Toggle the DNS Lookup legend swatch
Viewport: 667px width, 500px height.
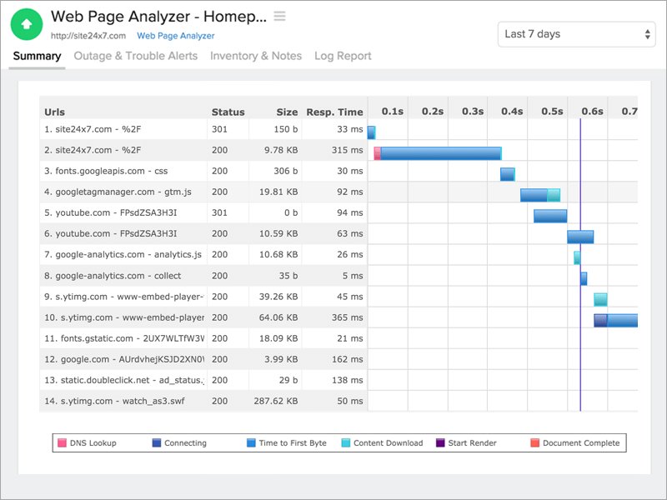coord(62,443)
